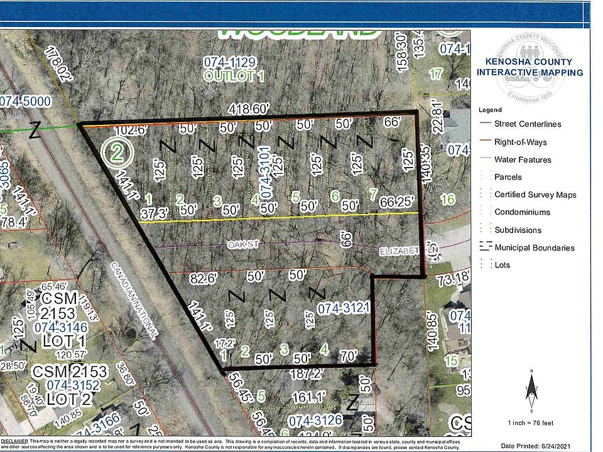Select the 'Lots' legend label
The height and width of the screenshot is (452, 603).
[x=503, y=265]
